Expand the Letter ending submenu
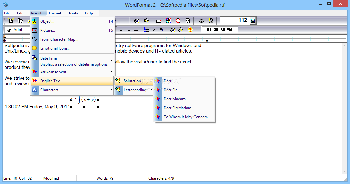Viewport: 350px width, 184px height. coord(134,90)
